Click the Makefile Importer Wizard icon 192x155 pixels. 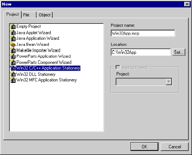13,50
